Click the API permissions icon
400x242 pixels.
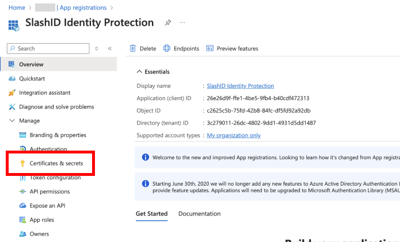(23, 191)
